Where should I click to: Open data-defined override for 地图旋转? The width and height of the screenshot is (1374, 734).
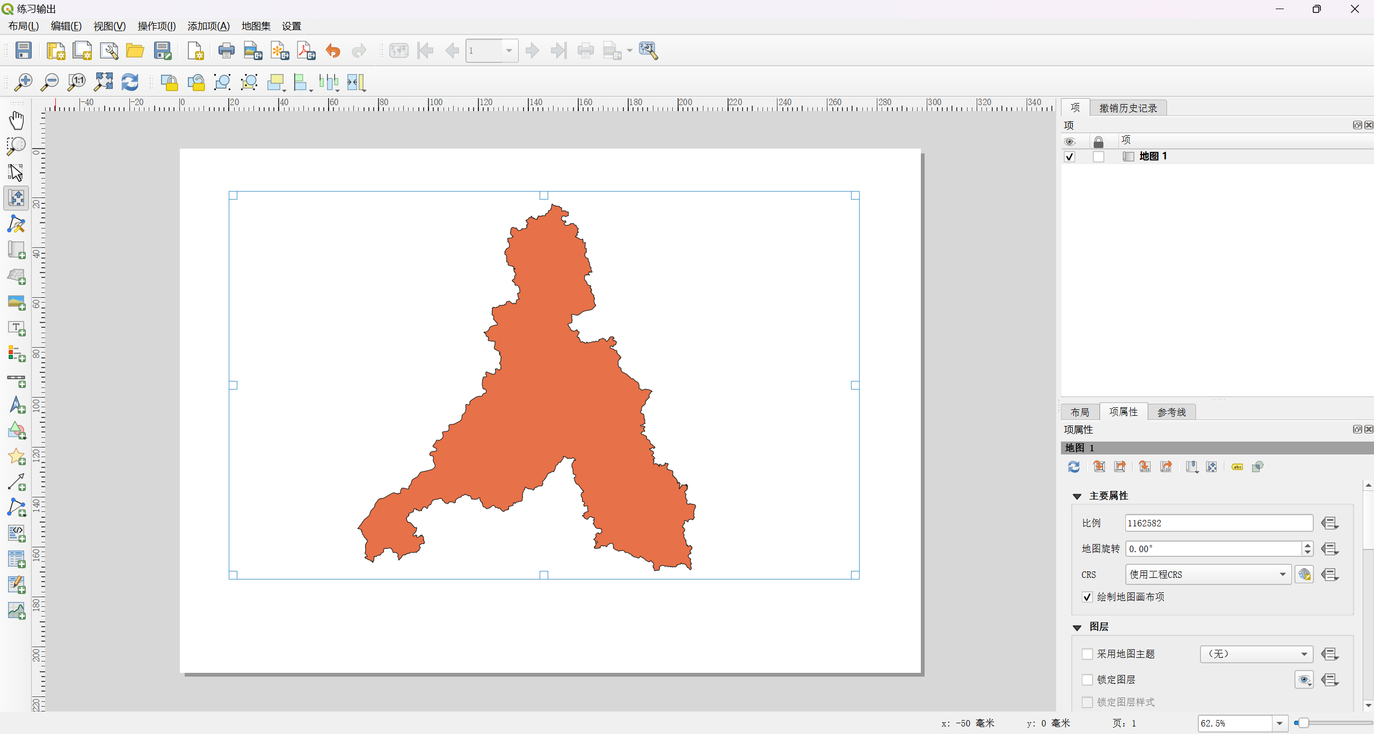1330,549
